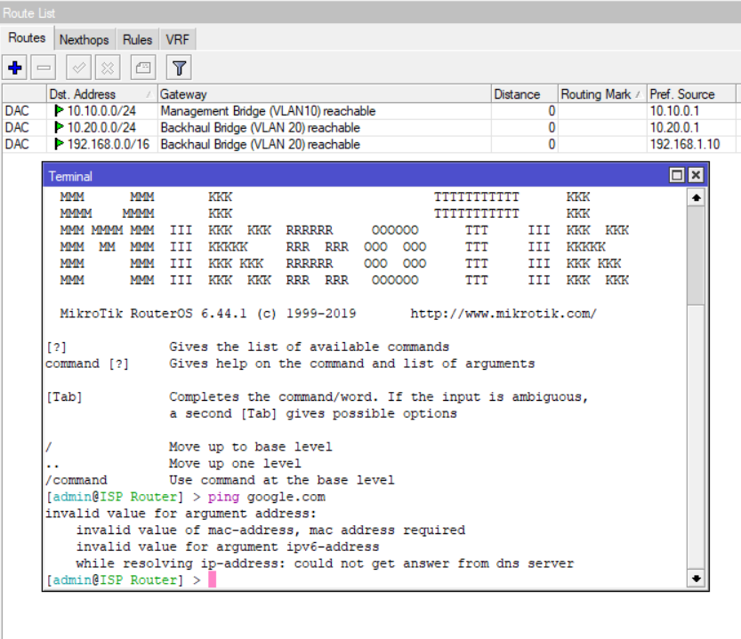Click the Terminal scrollbar down arrow
The width and height of the screenshot is (741, 639).
pos(696,579)
